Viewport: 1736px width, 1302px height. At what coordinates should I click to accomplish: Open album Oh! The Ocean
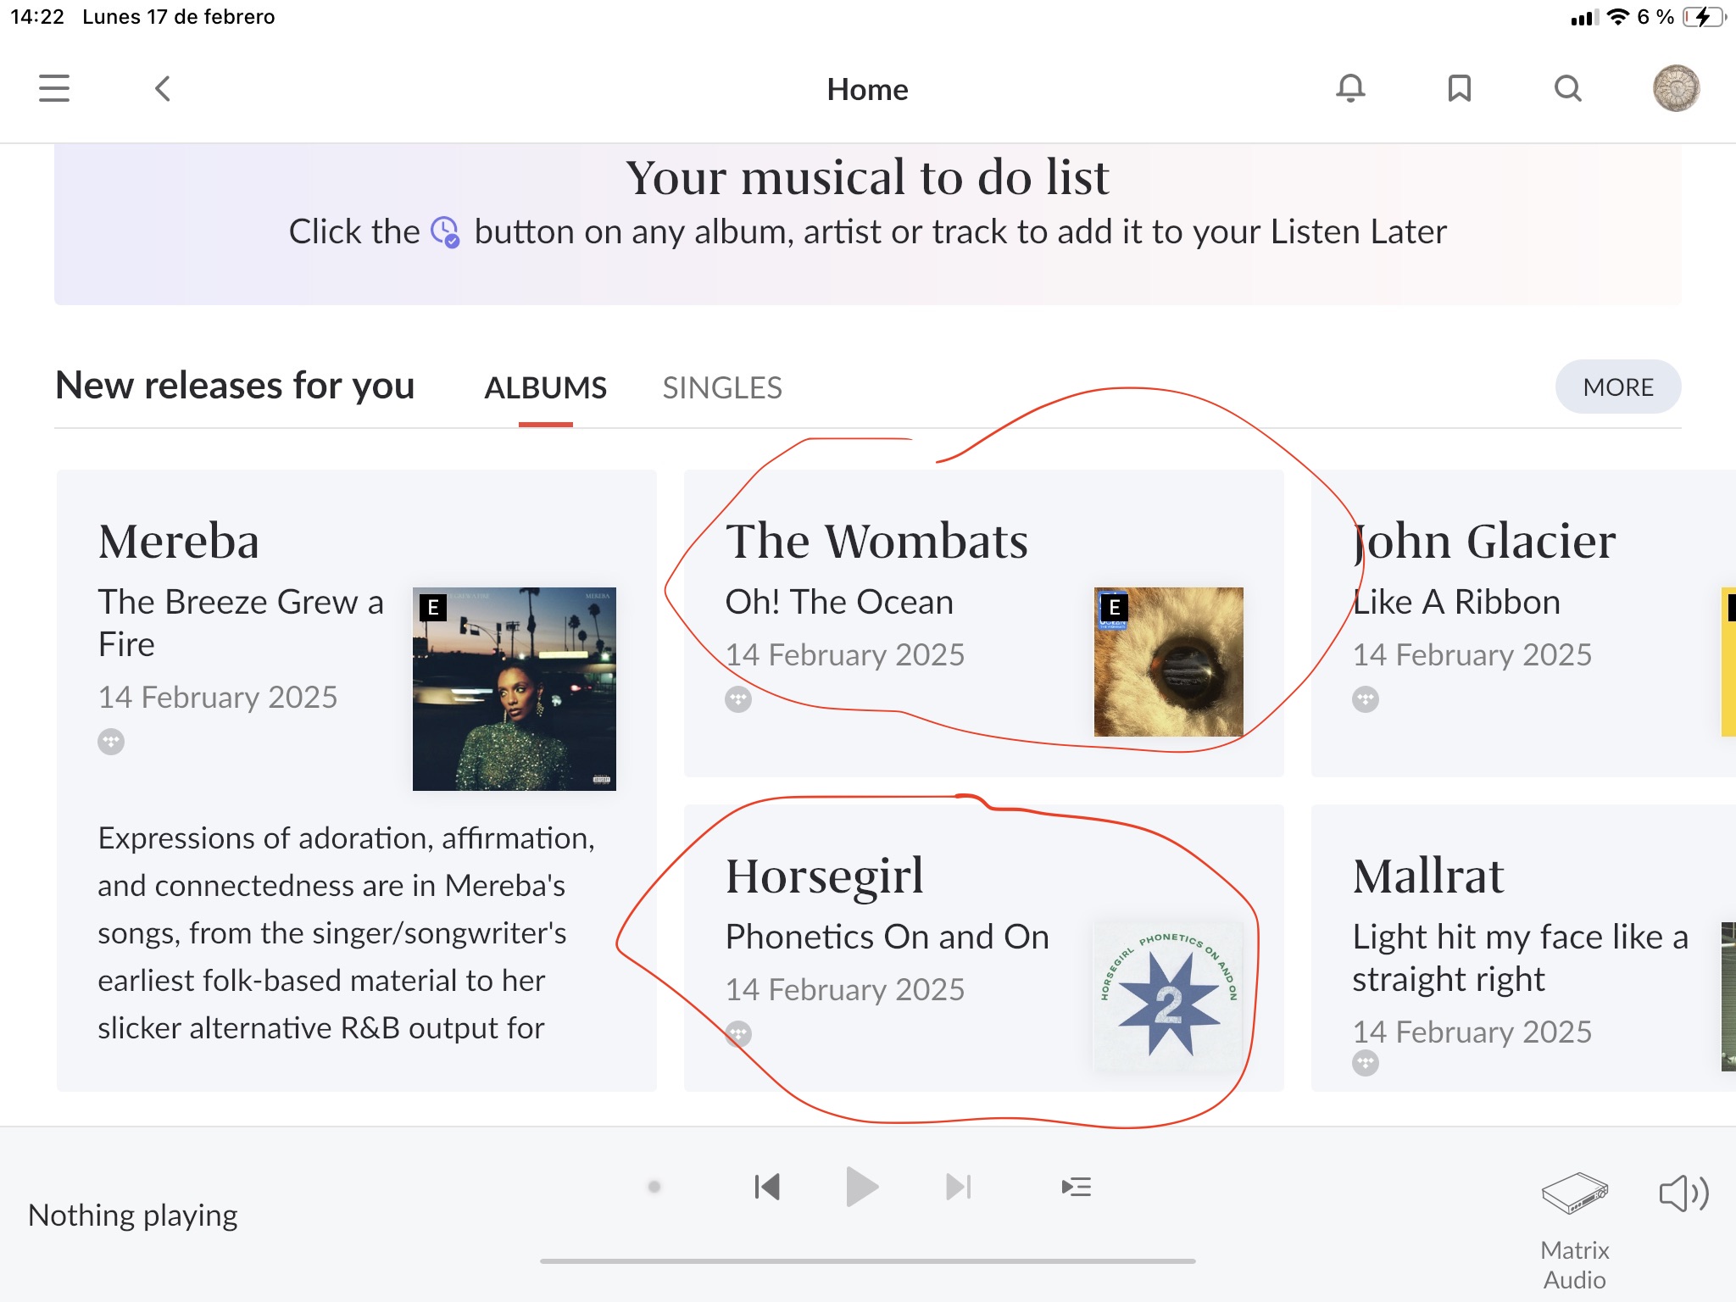tap(839, 602)
